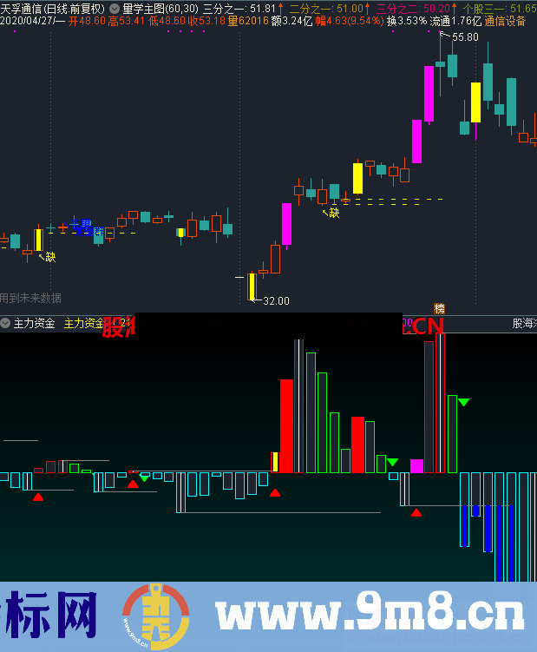Expand the 主力资金 panel dropdown arrow
537x652 pixels.
click(x=6, y=323)
